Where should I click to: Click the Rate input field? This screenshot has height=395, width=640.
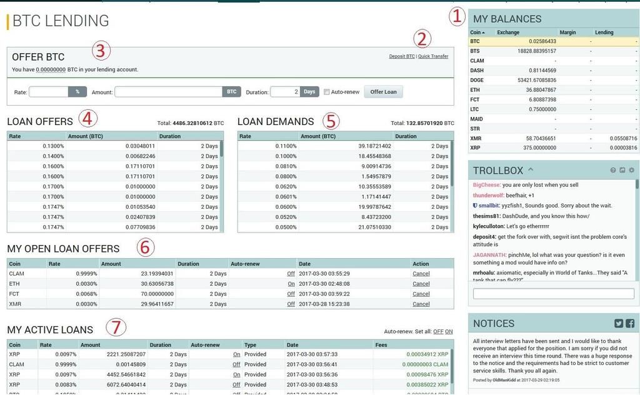pos(49,92)
